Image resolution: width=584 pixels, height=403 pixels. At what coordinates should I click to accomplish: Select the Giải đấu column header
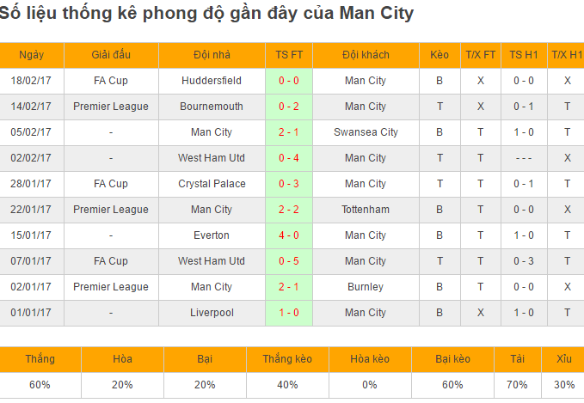tap(111, 55)
